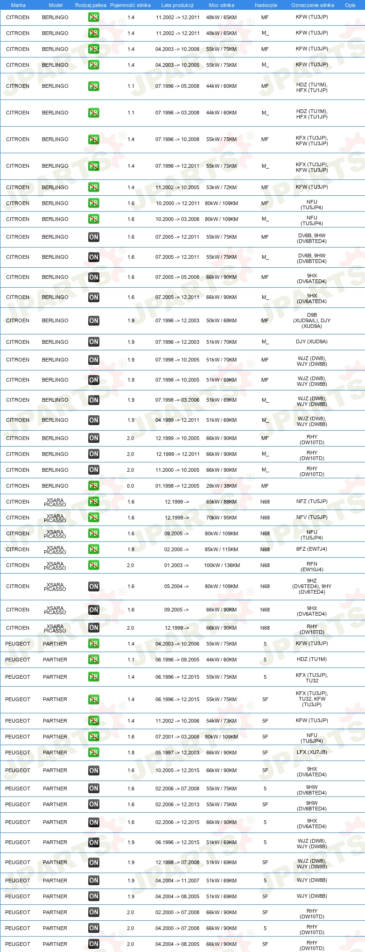Click PB icon in Berlingo 1.6 10.2000 -> 03.2008 row
Image resolution: width=365 pixels, height=952 pixels.
(x=93, y=219)
